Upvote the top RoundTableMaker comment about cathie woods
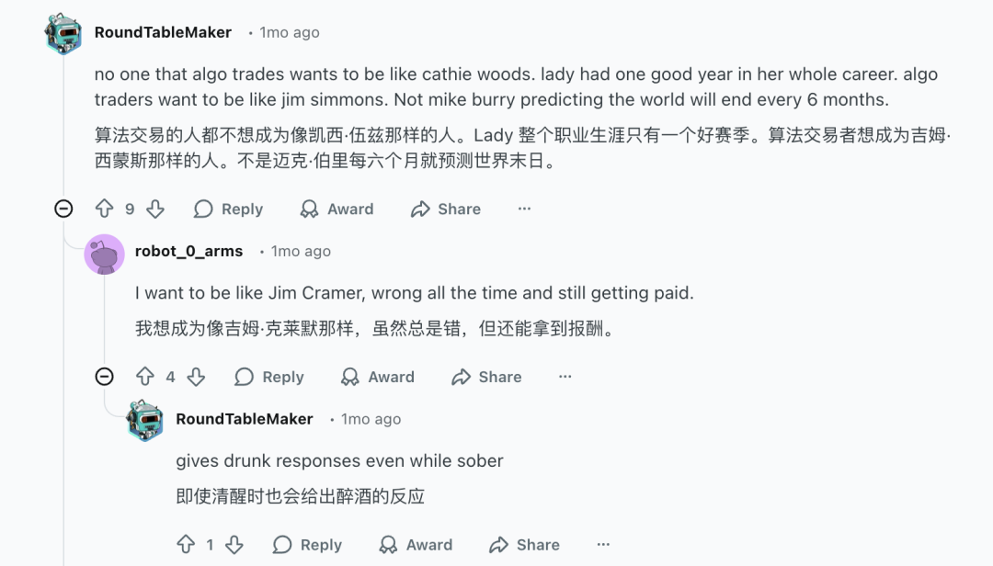 (105, 209)
